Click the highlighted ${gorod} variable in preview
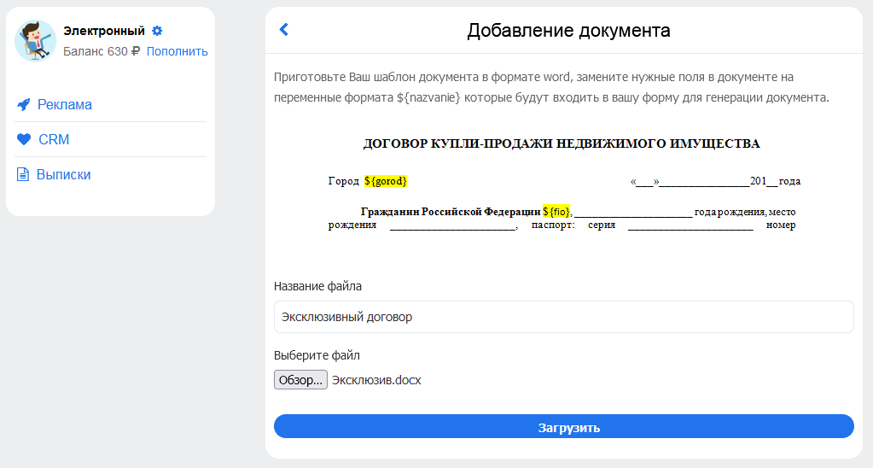Screen dimensions: 873x468 [386, 181]
